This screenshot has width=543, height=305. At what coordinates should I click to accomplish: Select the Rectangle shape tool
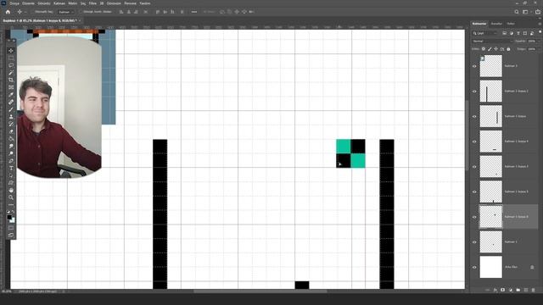(x=11, y=183)
